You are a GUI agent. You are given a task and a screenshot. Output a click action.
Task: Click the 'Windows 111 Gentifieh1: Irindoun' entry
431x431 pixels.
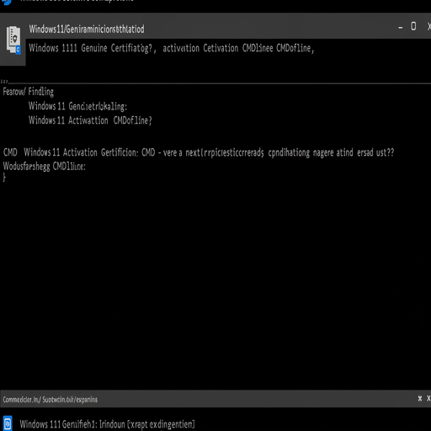107,424
